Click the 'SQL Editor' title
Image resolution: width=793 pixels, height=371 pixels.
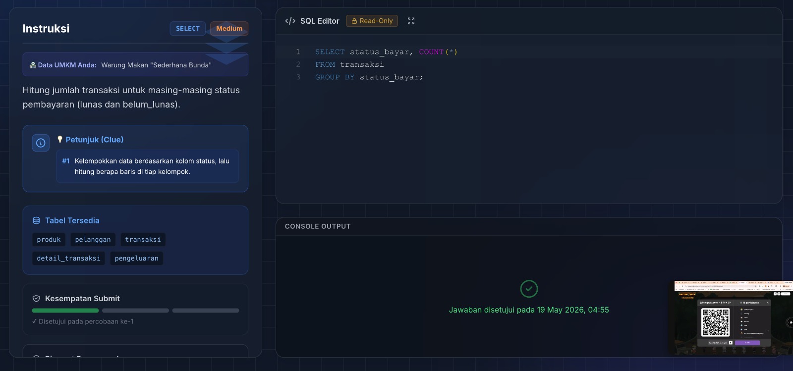(320, 21)
